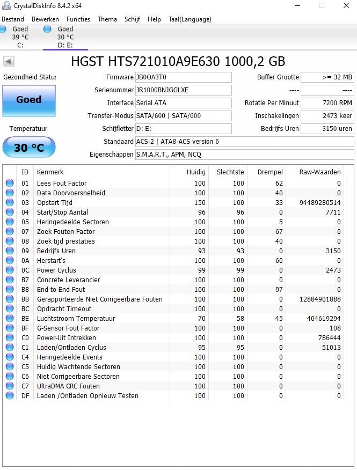Open the Schijf menu
Image resolution: width=357 pixels, height=470 pixels.
point(132,19)
